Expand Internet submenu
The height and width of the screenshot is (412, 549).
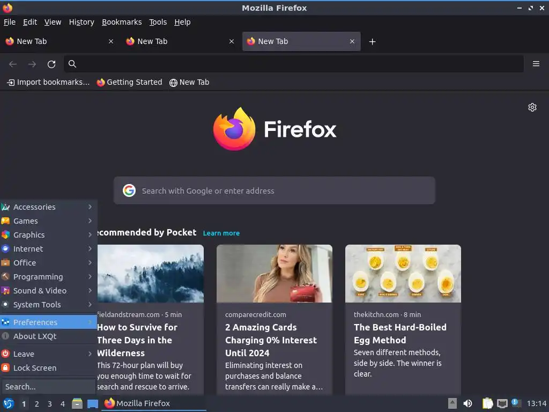coord(48,249)
